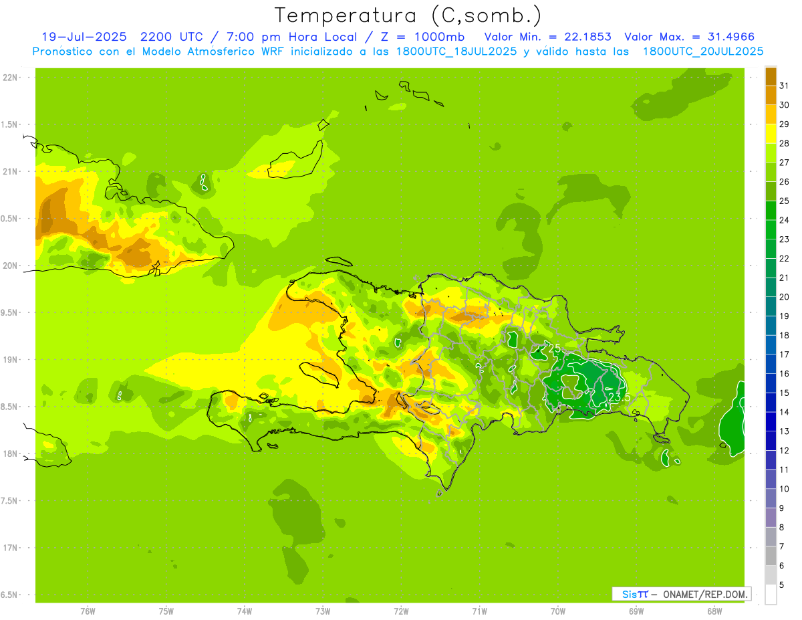This screenshot has height=620, width=802.
Task: Click the "69W" longitude label
Action: tap(636, 611)
